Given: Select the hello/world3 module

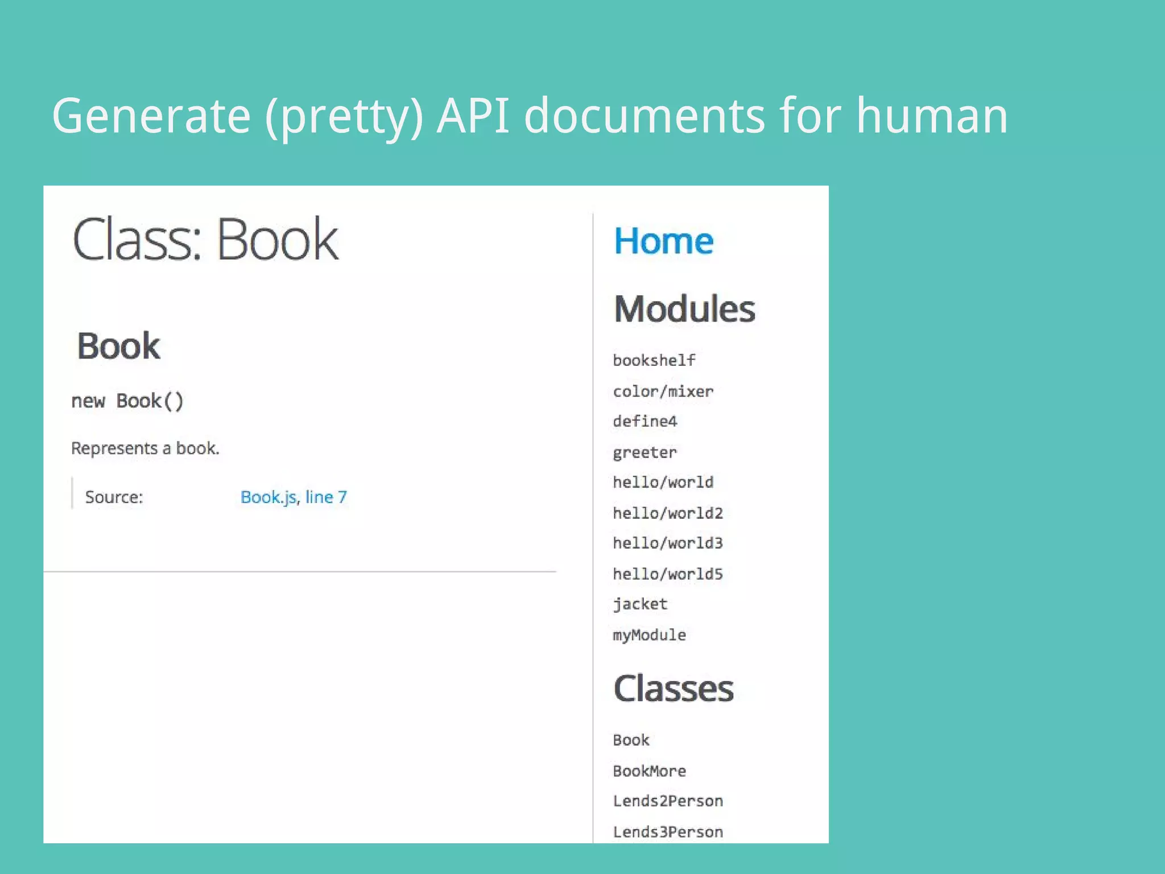Looking at the screenshot, I should click(667, 543).
